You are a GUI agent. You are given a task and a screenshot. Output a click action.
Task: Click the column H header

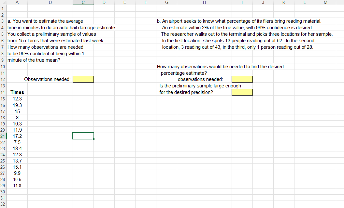pyautogui.click(x=205, y=2)
